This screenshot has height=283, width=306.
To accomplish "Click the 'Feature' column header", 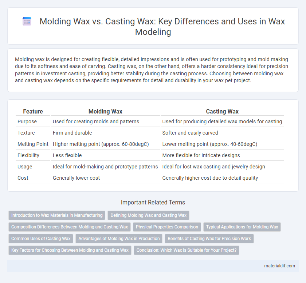I will point(33,111).
